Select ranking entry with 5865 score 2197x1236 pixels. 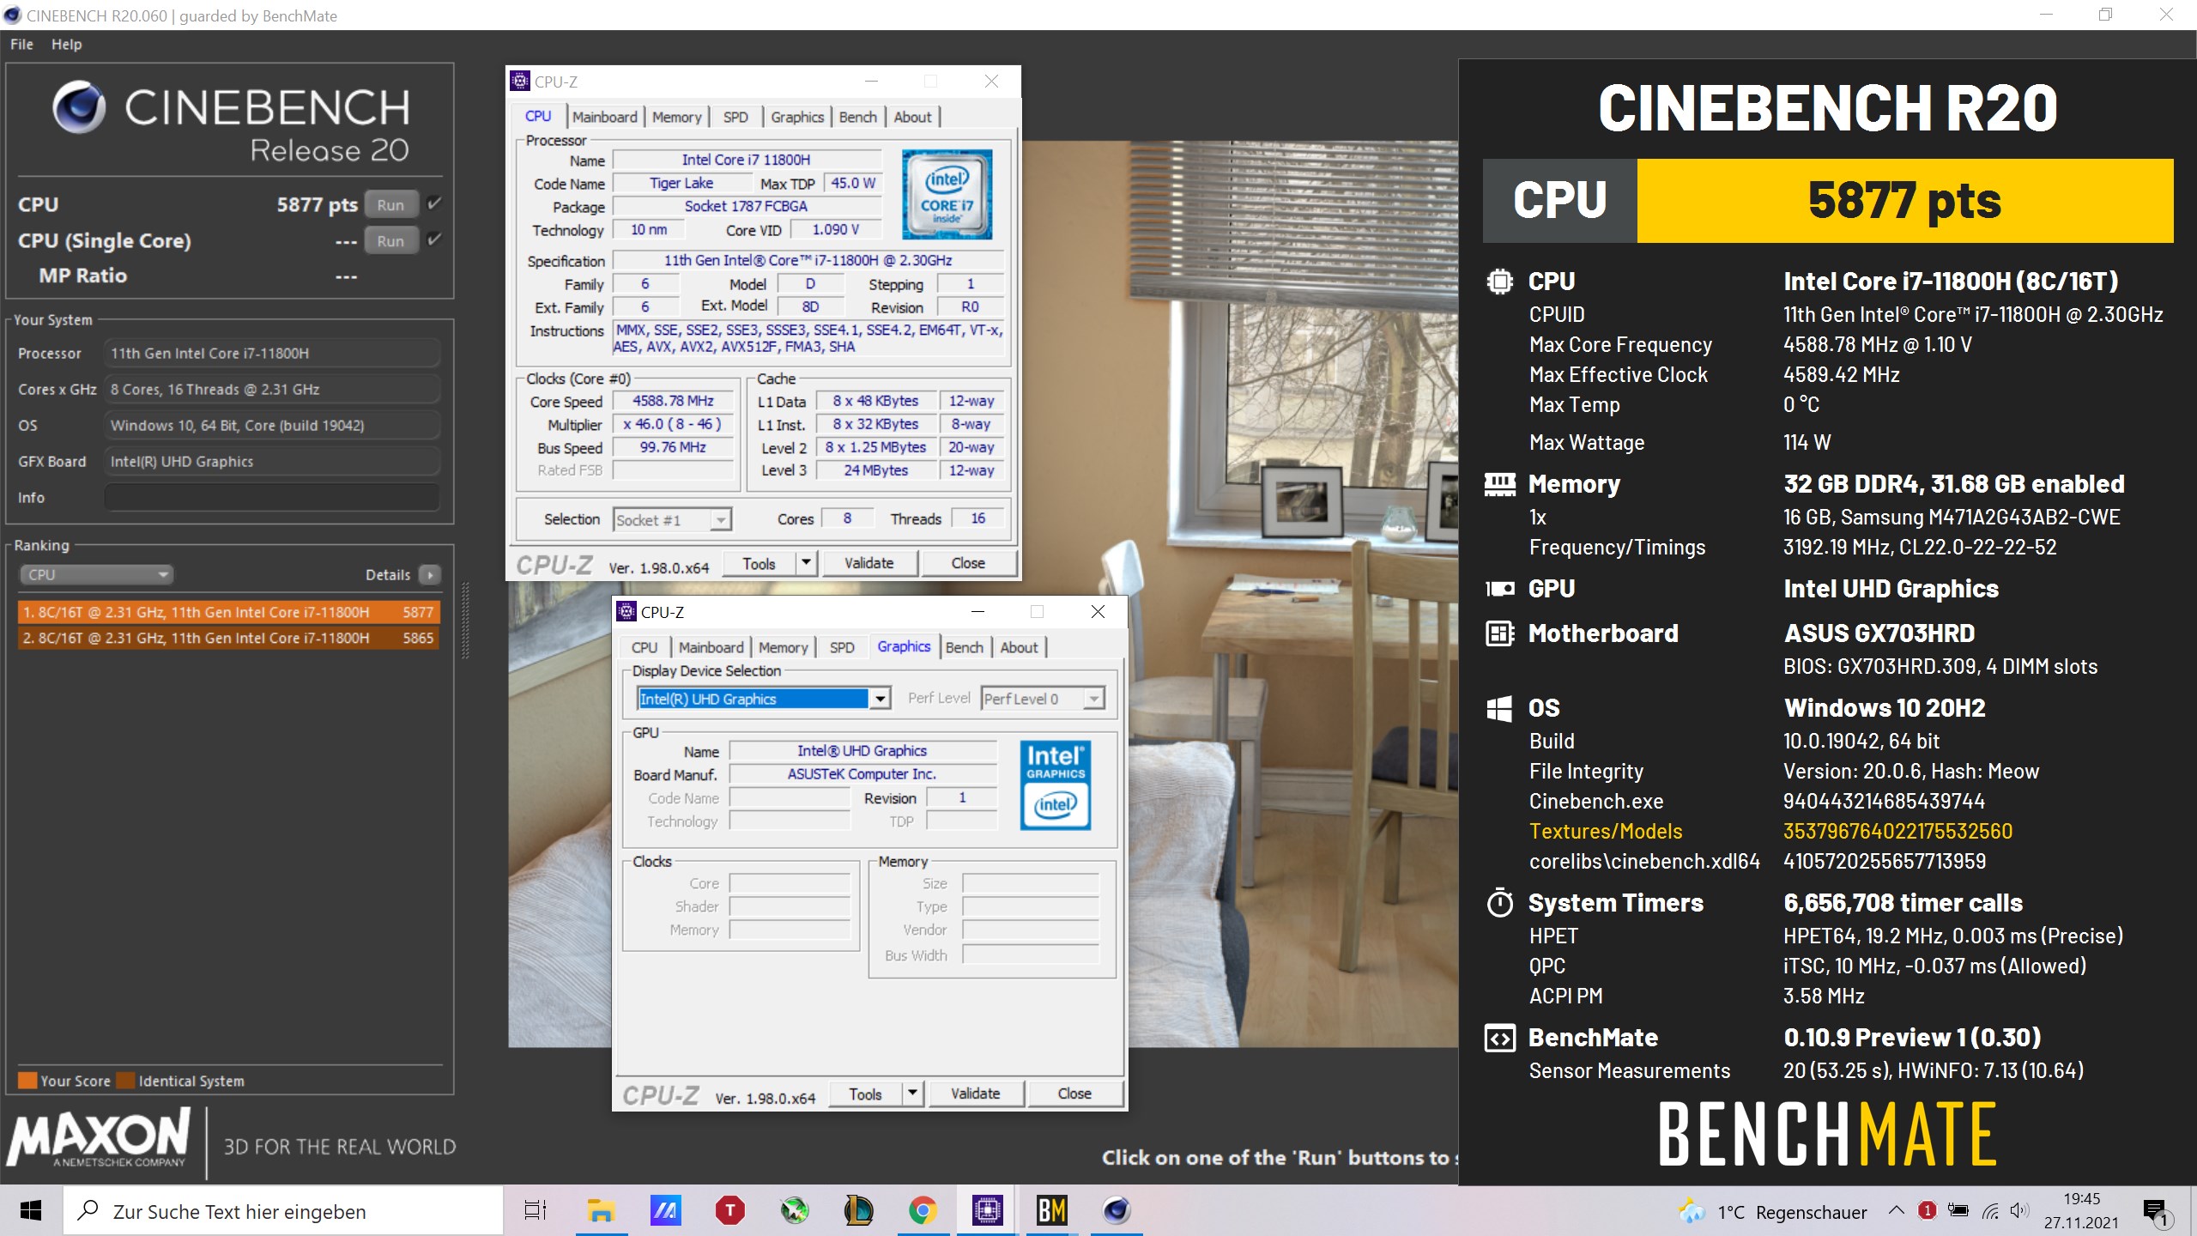(228, 638)
